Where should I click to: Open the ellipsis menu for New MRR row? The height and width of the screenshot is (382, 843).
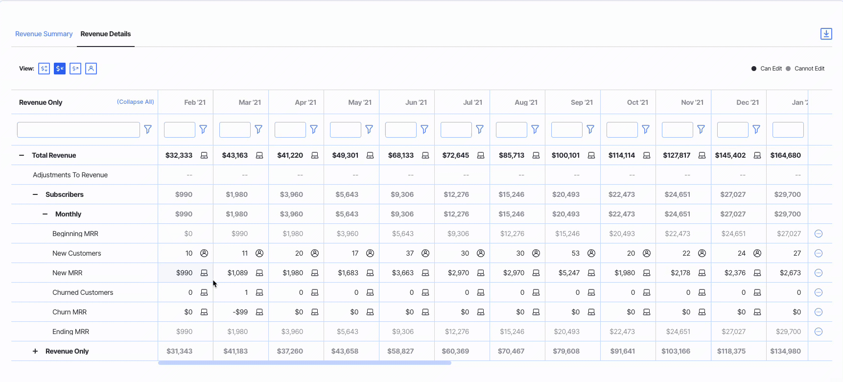pos(818,273)
